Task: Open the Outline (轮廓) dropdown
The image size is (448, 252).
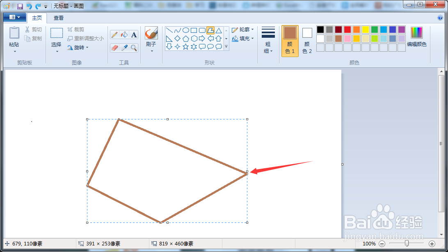Action: pos(243,30)
